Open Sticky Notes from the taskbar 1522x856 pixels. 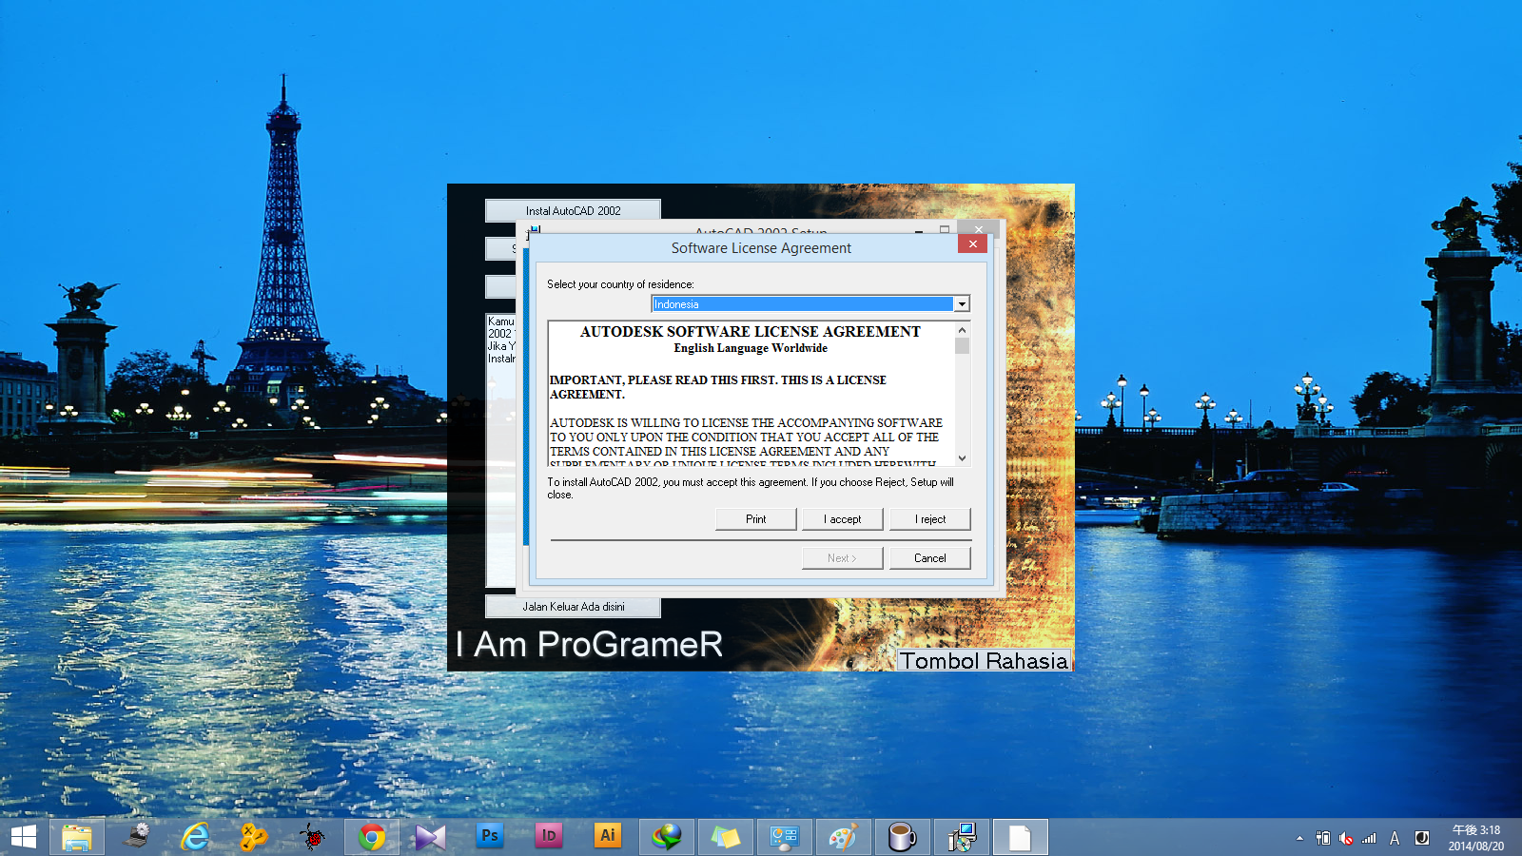tap(726, 837)
